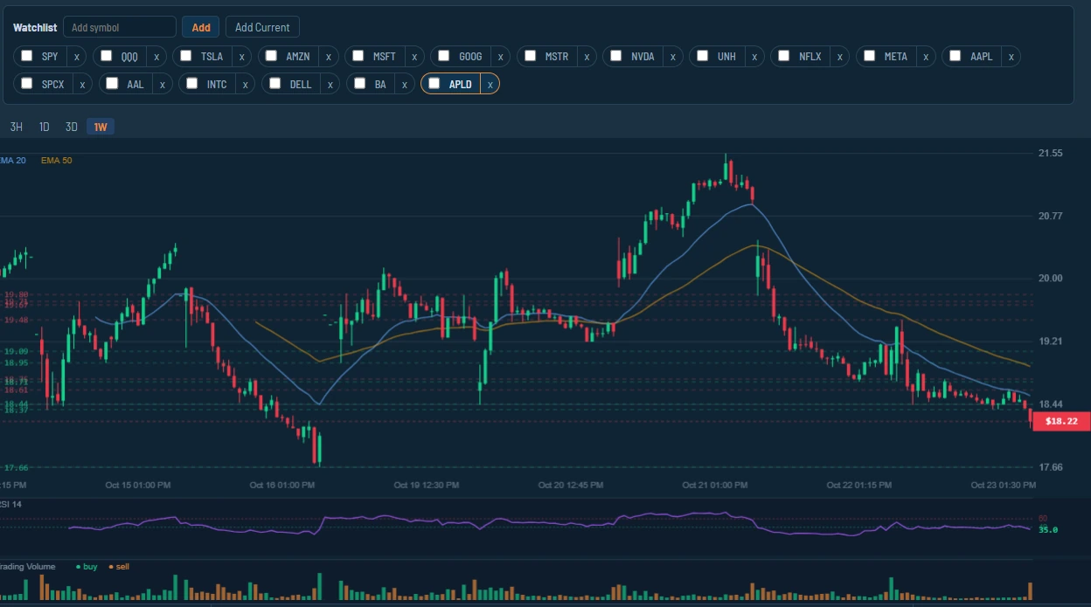Click the RSI value 35.0 label

pyautogui.click(x=1047, y=529)
